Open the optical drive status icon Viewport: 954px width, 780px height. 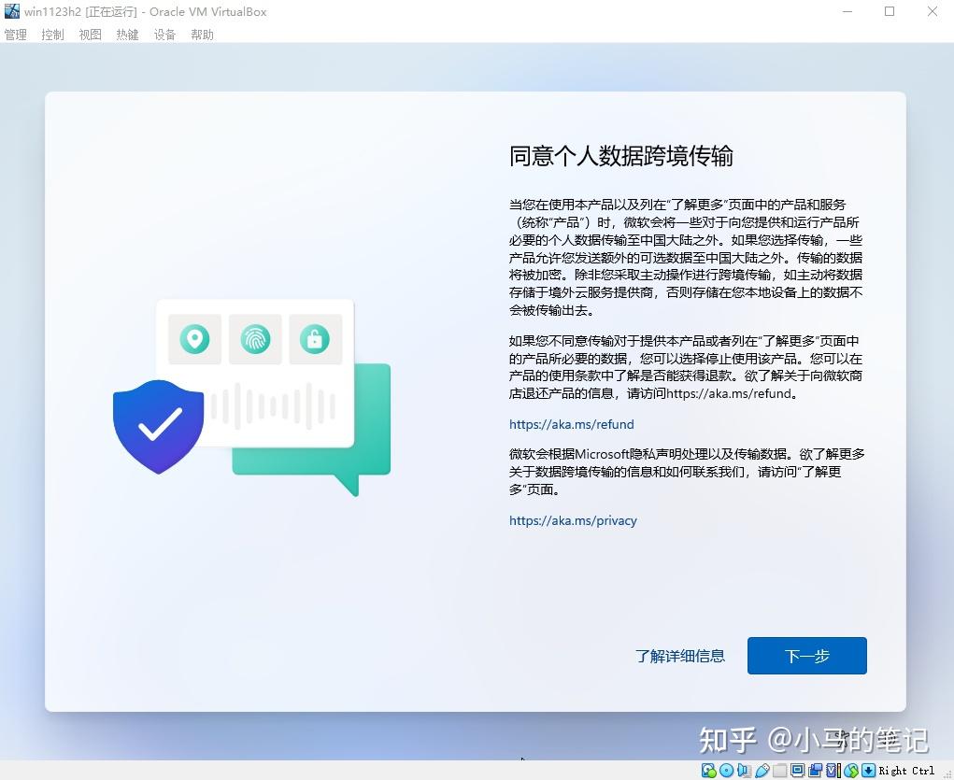click(725, 770)
